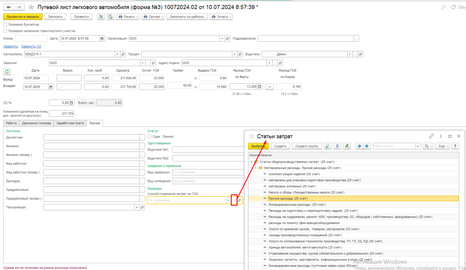The width and height of the screenshot is (466, 270).
Task: Select the Прочее tab
Action: click(x=95, y=123)
